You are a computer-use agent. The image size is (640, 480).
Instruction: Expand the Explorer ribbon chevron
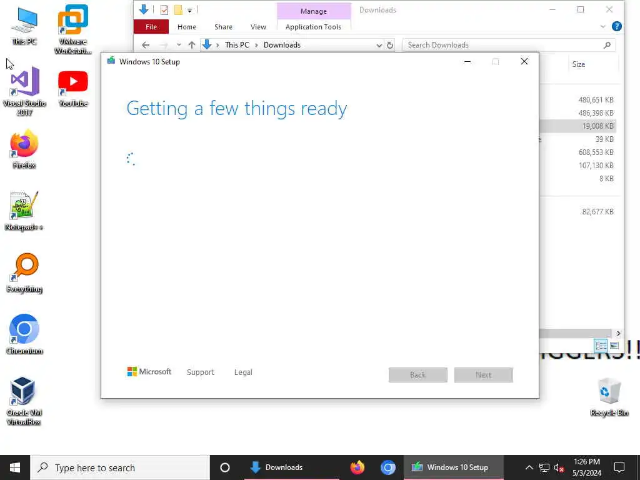[603, 26]
